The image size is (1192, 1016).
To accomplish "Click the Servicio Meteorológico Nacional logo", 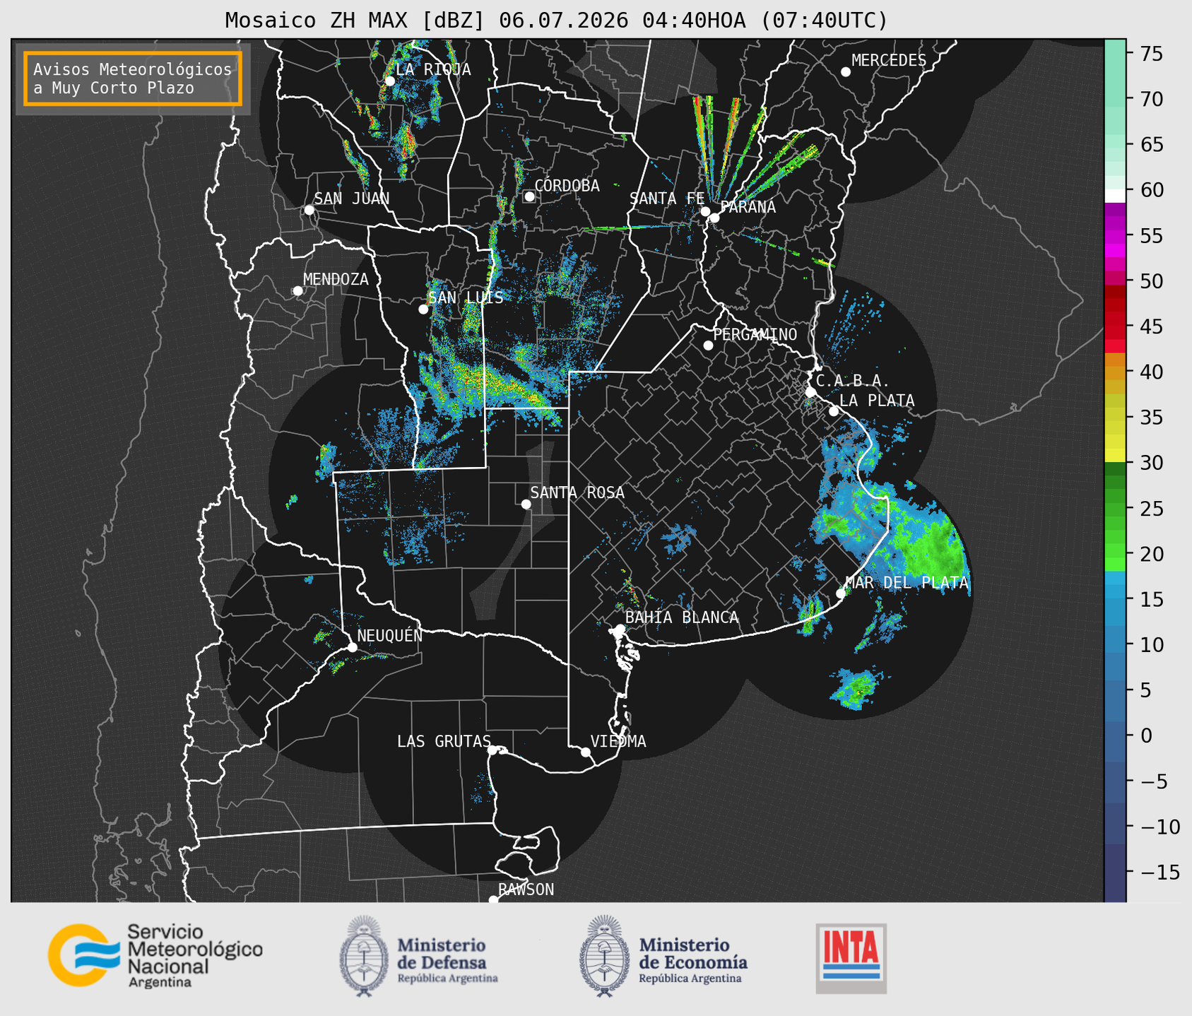I will [x=155, y=955].
